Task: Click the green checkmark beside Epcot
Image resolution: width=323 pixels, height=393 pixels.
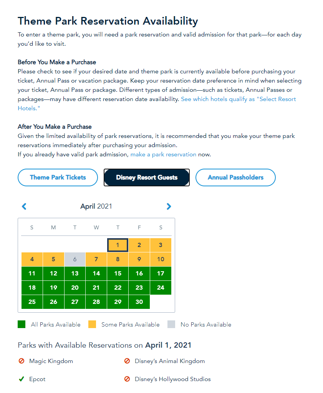Action: 22,379
